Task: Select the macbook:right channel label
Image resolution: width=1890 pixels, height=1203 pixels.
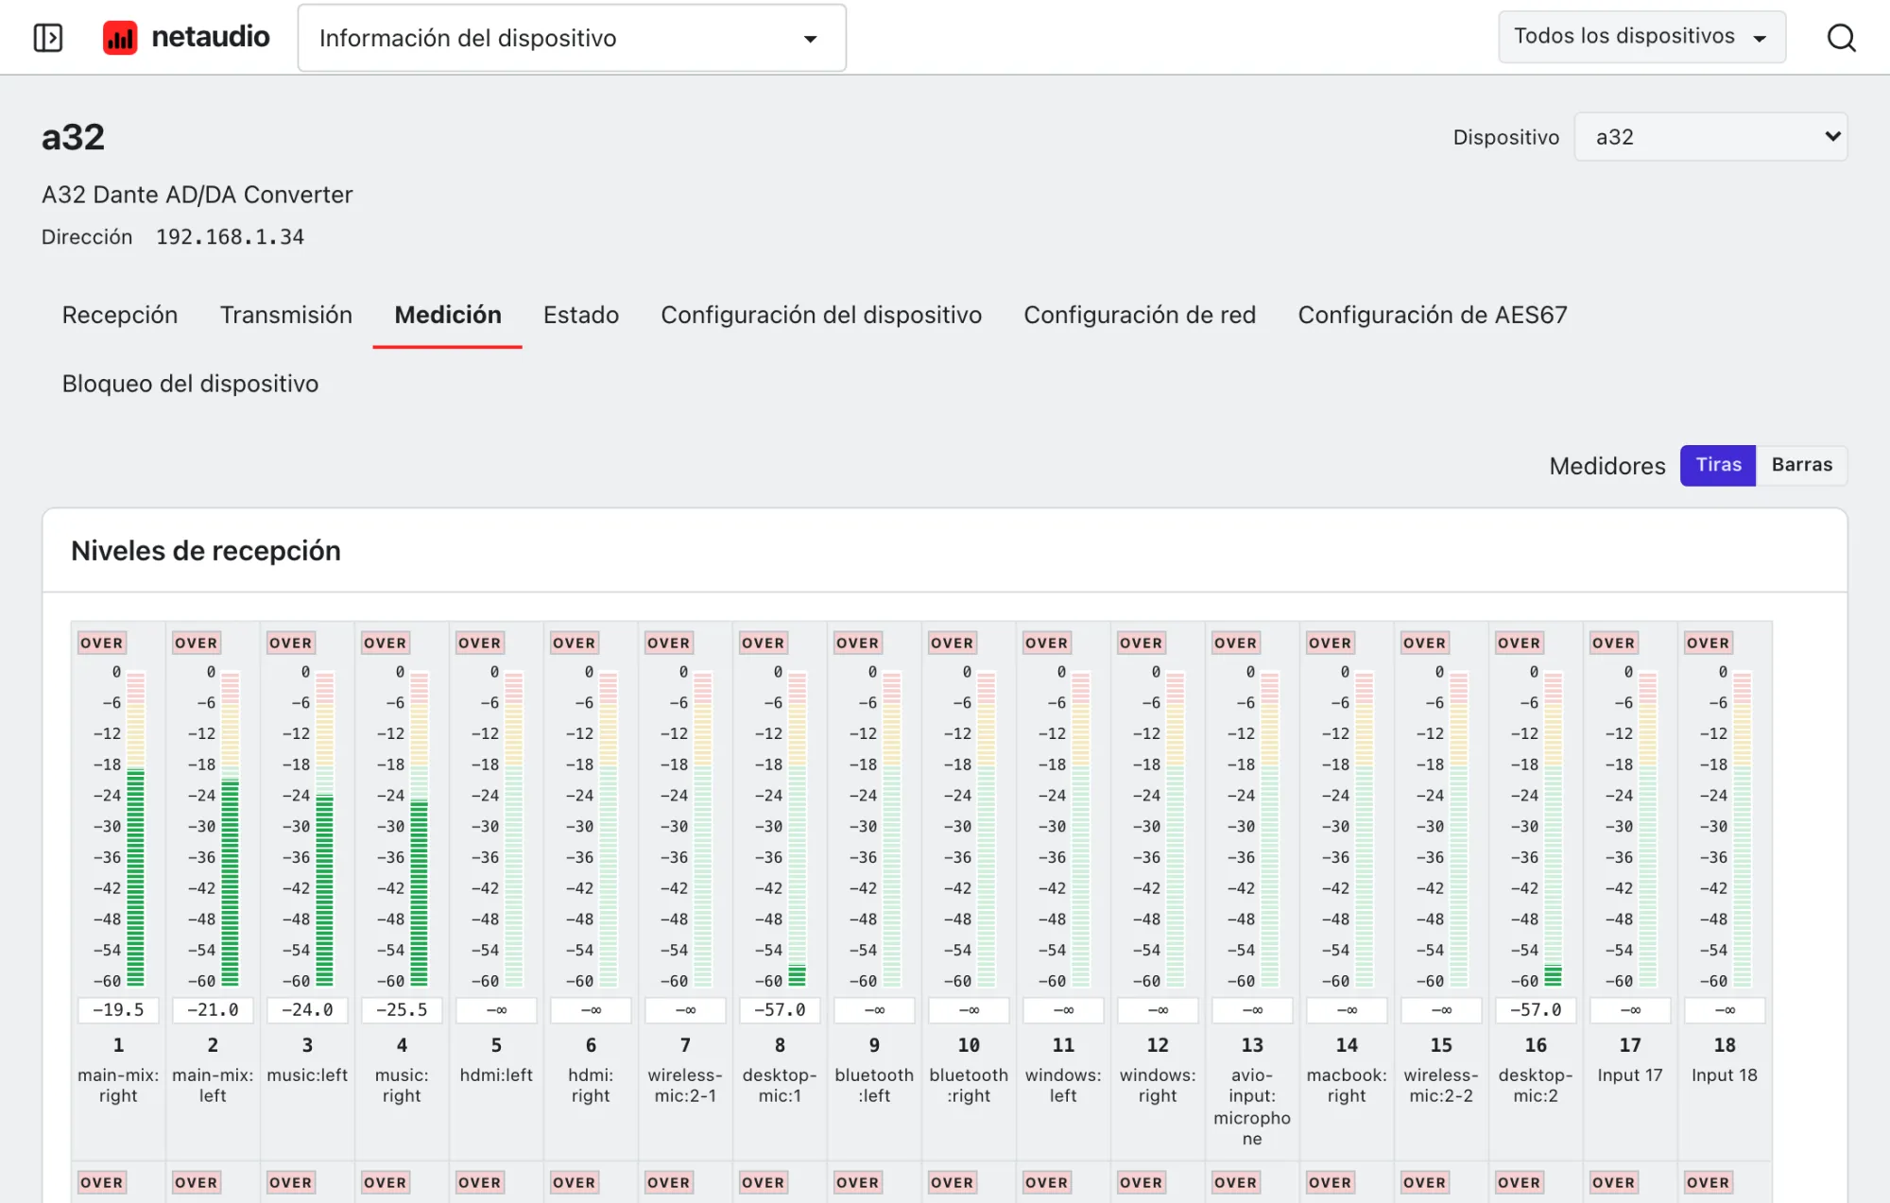Action: pyautogui.click(x=1347, y=1086)
